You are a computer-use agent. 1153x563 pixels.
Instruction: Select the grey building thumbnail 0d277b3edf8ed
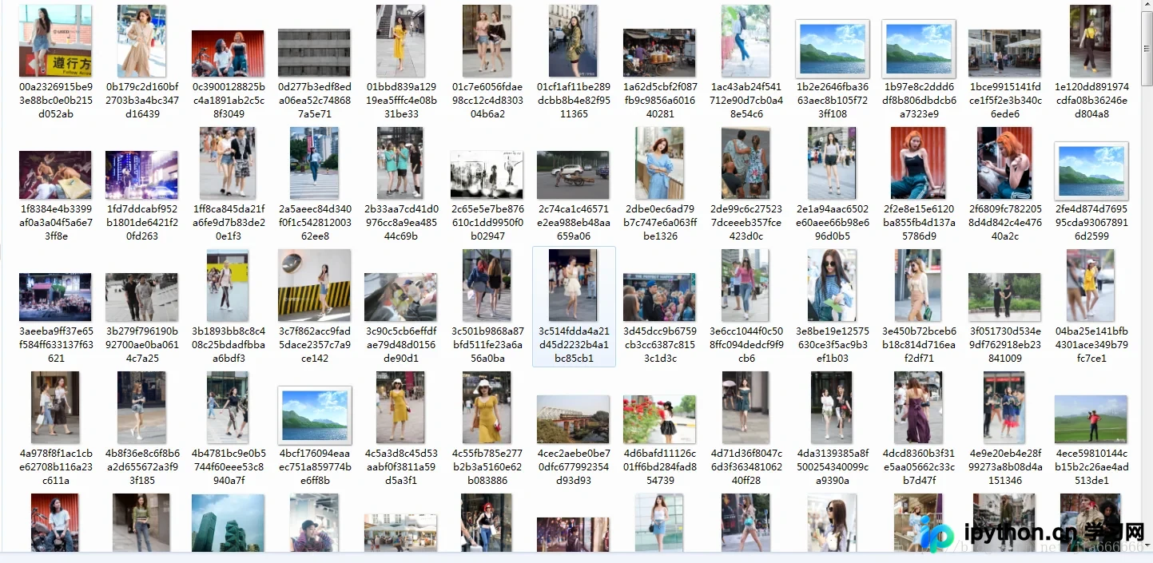[314, 54]
